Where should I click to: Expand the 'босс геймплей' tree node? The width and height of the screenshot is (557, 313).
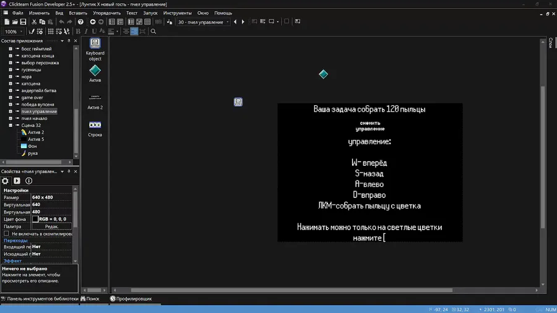tap(11, 49)
